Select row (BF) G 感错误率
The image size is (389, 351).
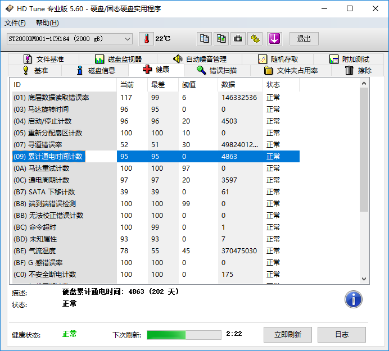click(156, 263)
